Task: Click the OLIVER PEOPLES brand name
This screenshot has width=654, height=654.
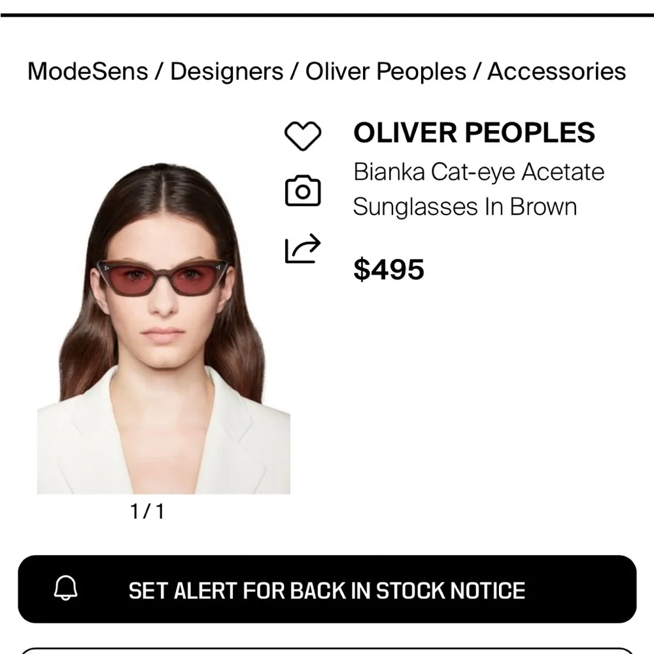Action: [x=474, y=133]
